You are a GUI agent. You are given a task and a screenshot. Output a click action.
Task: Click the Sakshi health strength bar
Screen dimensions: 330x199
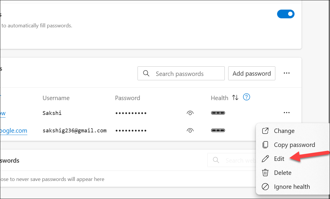click(218, 113)
